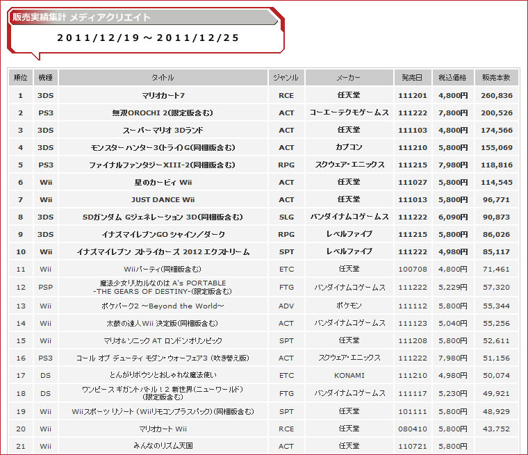This screenshot has width=528, height=455.
Task: Click the 発売日 column header
Action: point(412,78)
